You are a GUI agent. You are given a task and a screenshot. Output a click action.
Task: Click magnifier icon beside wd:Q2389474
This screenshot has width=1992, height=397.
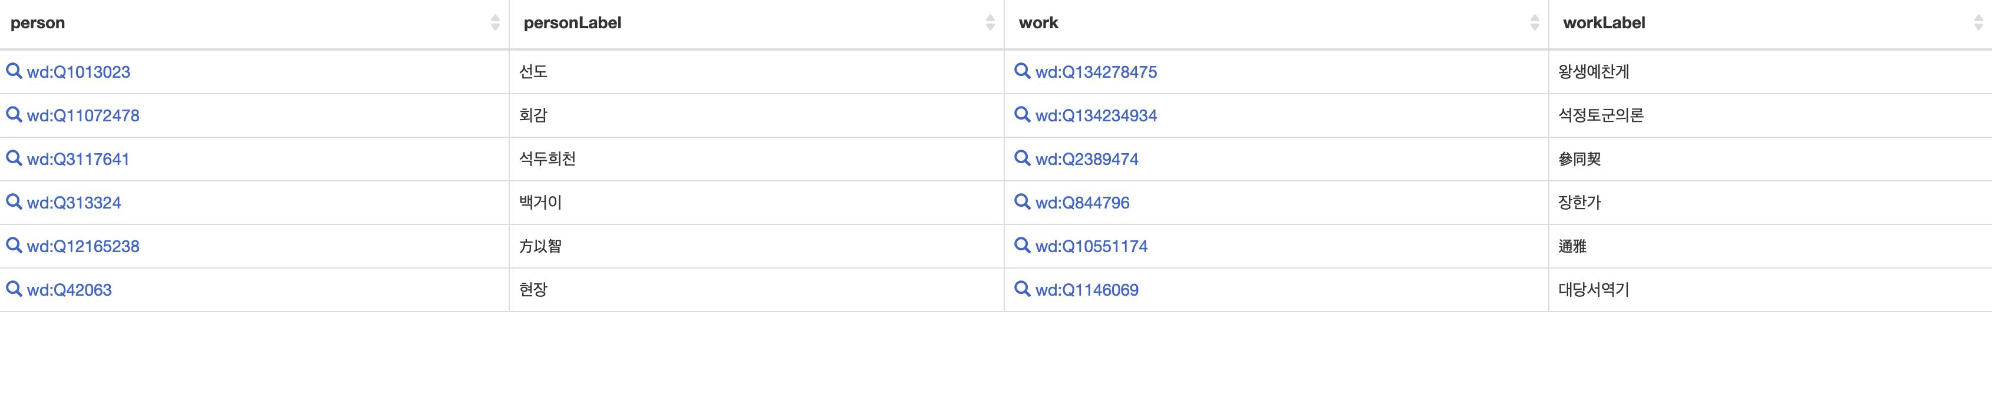point(1021,158)
